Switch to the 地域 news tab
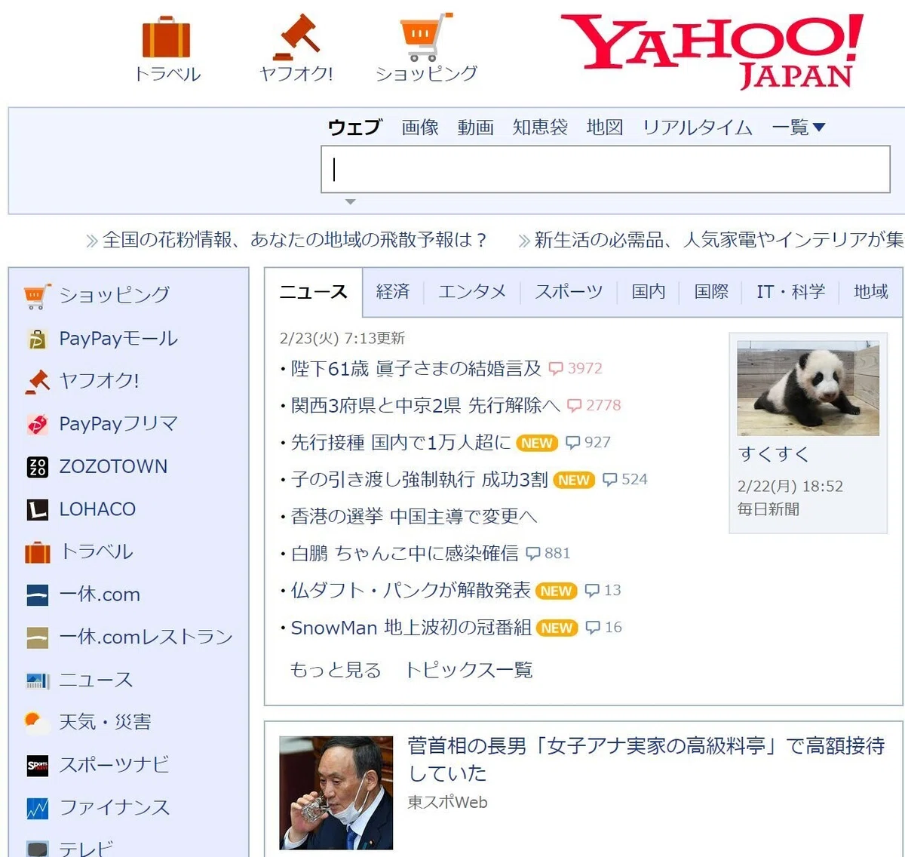Screen dimensions: 905x857 point(871,292)
